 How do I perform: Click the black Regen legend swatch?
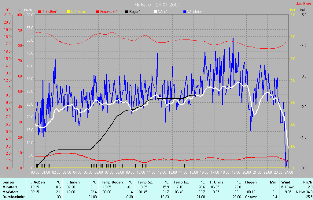pos(127,12)
